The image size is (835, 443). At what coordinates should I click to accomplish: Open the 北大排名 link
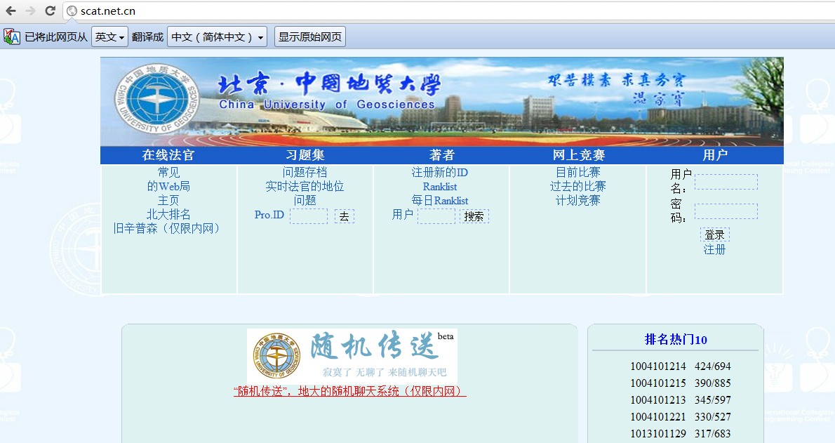[169, 213]
